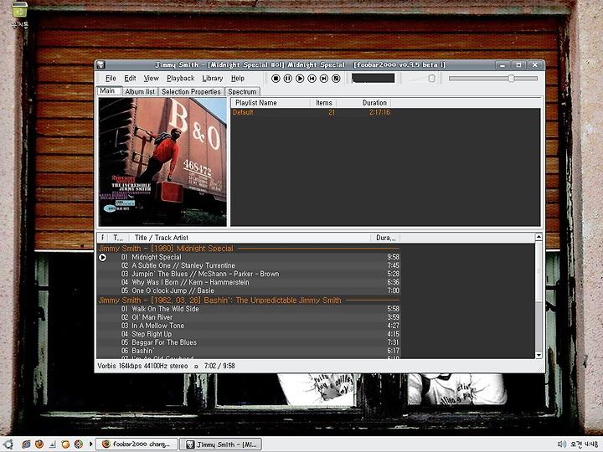
Task: Select track 06 Bashin'
Action: pyautogui.click(x=249, y=351)
